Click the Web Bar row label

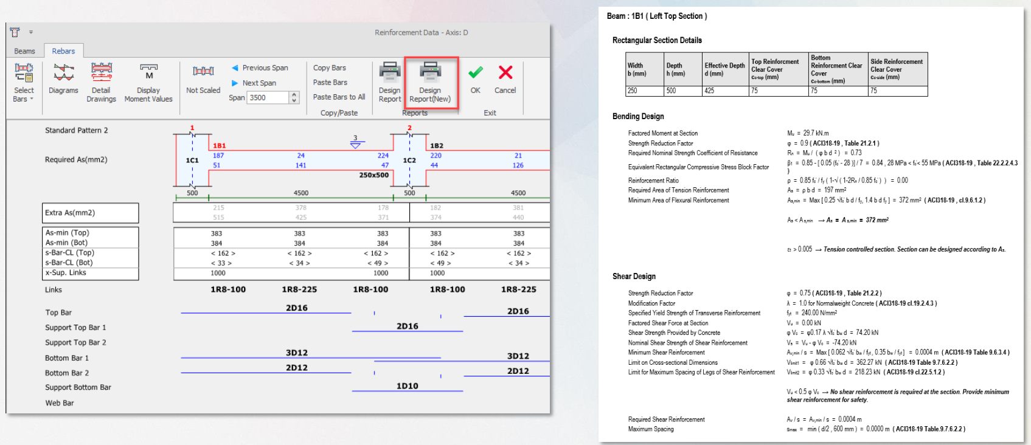click(60, 403)
